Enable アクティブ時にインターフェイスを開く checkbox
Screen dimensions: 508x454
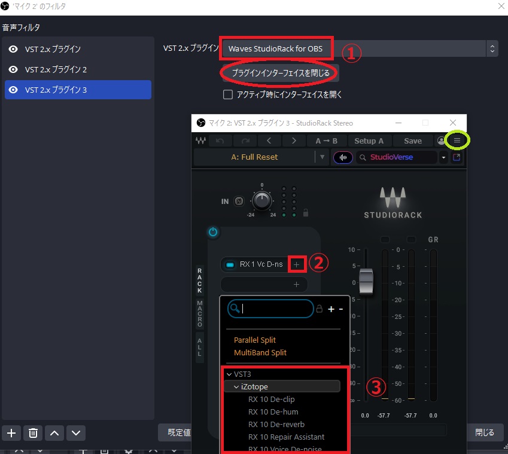228,95
